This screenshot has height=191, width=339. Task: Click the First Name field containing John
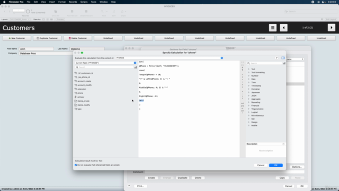(36, 49)
